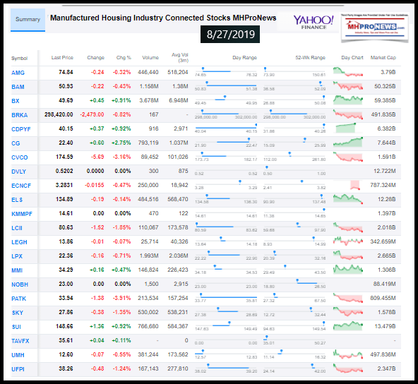
Task: Select BX volume 3.678M
Action: click(x=149, y=100)
